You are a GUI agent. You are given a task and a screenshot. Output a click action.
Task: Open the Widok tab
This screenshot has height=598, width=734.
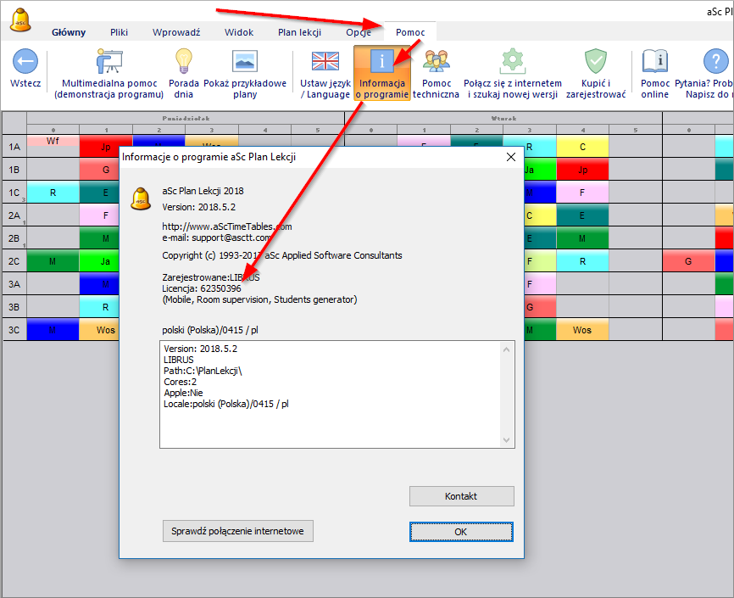239,32
